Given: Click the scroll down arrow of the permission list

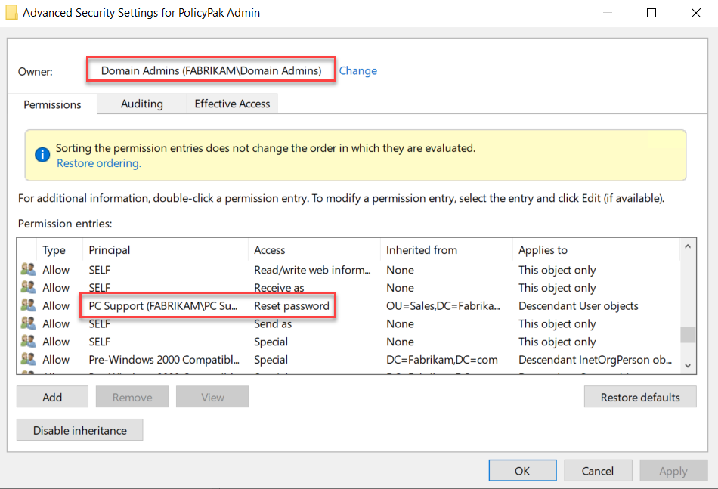Looking at the screenshot, I should [x=688, y=365].
